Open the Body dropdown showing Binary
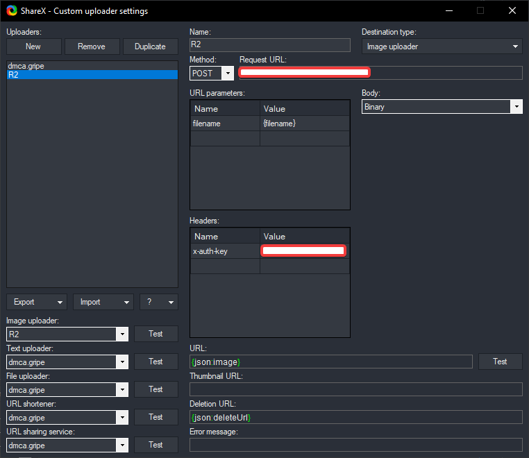This screenshot has height=458, width=529. point(442,107)
